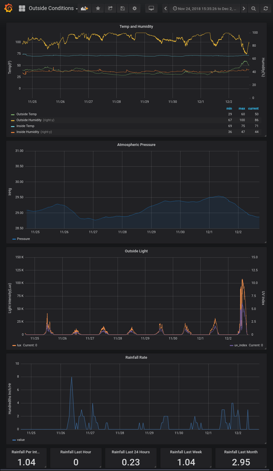Open the time range picker
Screen dimensions: 273x471
point(205,9)
